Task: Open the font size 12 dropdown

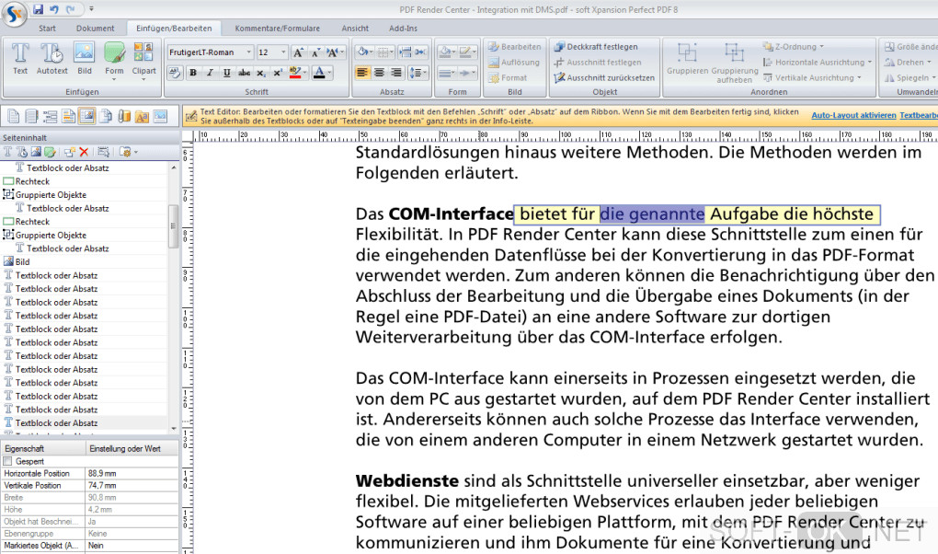Action: click(x=283, y=52)
